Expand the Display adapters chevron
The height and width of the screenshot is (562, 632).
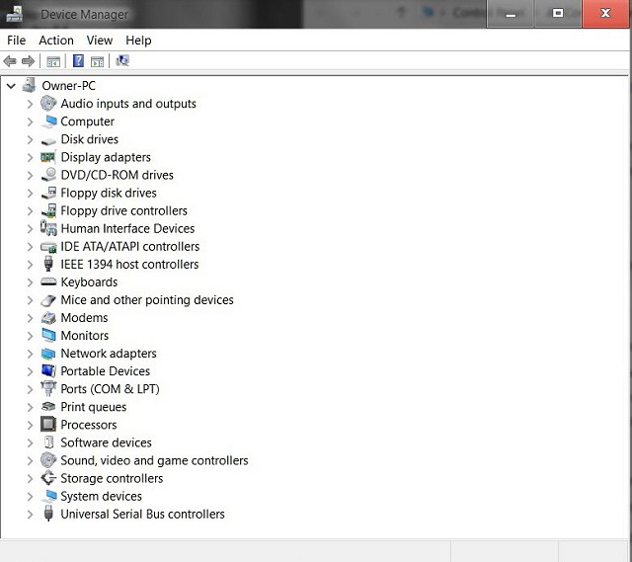30,157
